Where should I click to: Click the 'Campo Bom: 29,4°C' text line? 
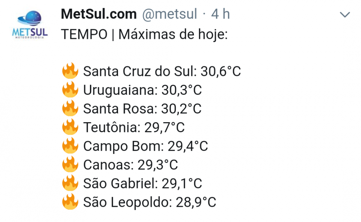coord(145,146)
